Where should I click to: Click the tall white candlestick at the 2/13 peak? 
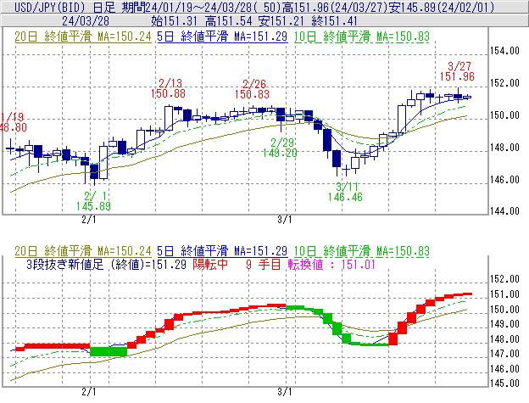pos(169,118)
